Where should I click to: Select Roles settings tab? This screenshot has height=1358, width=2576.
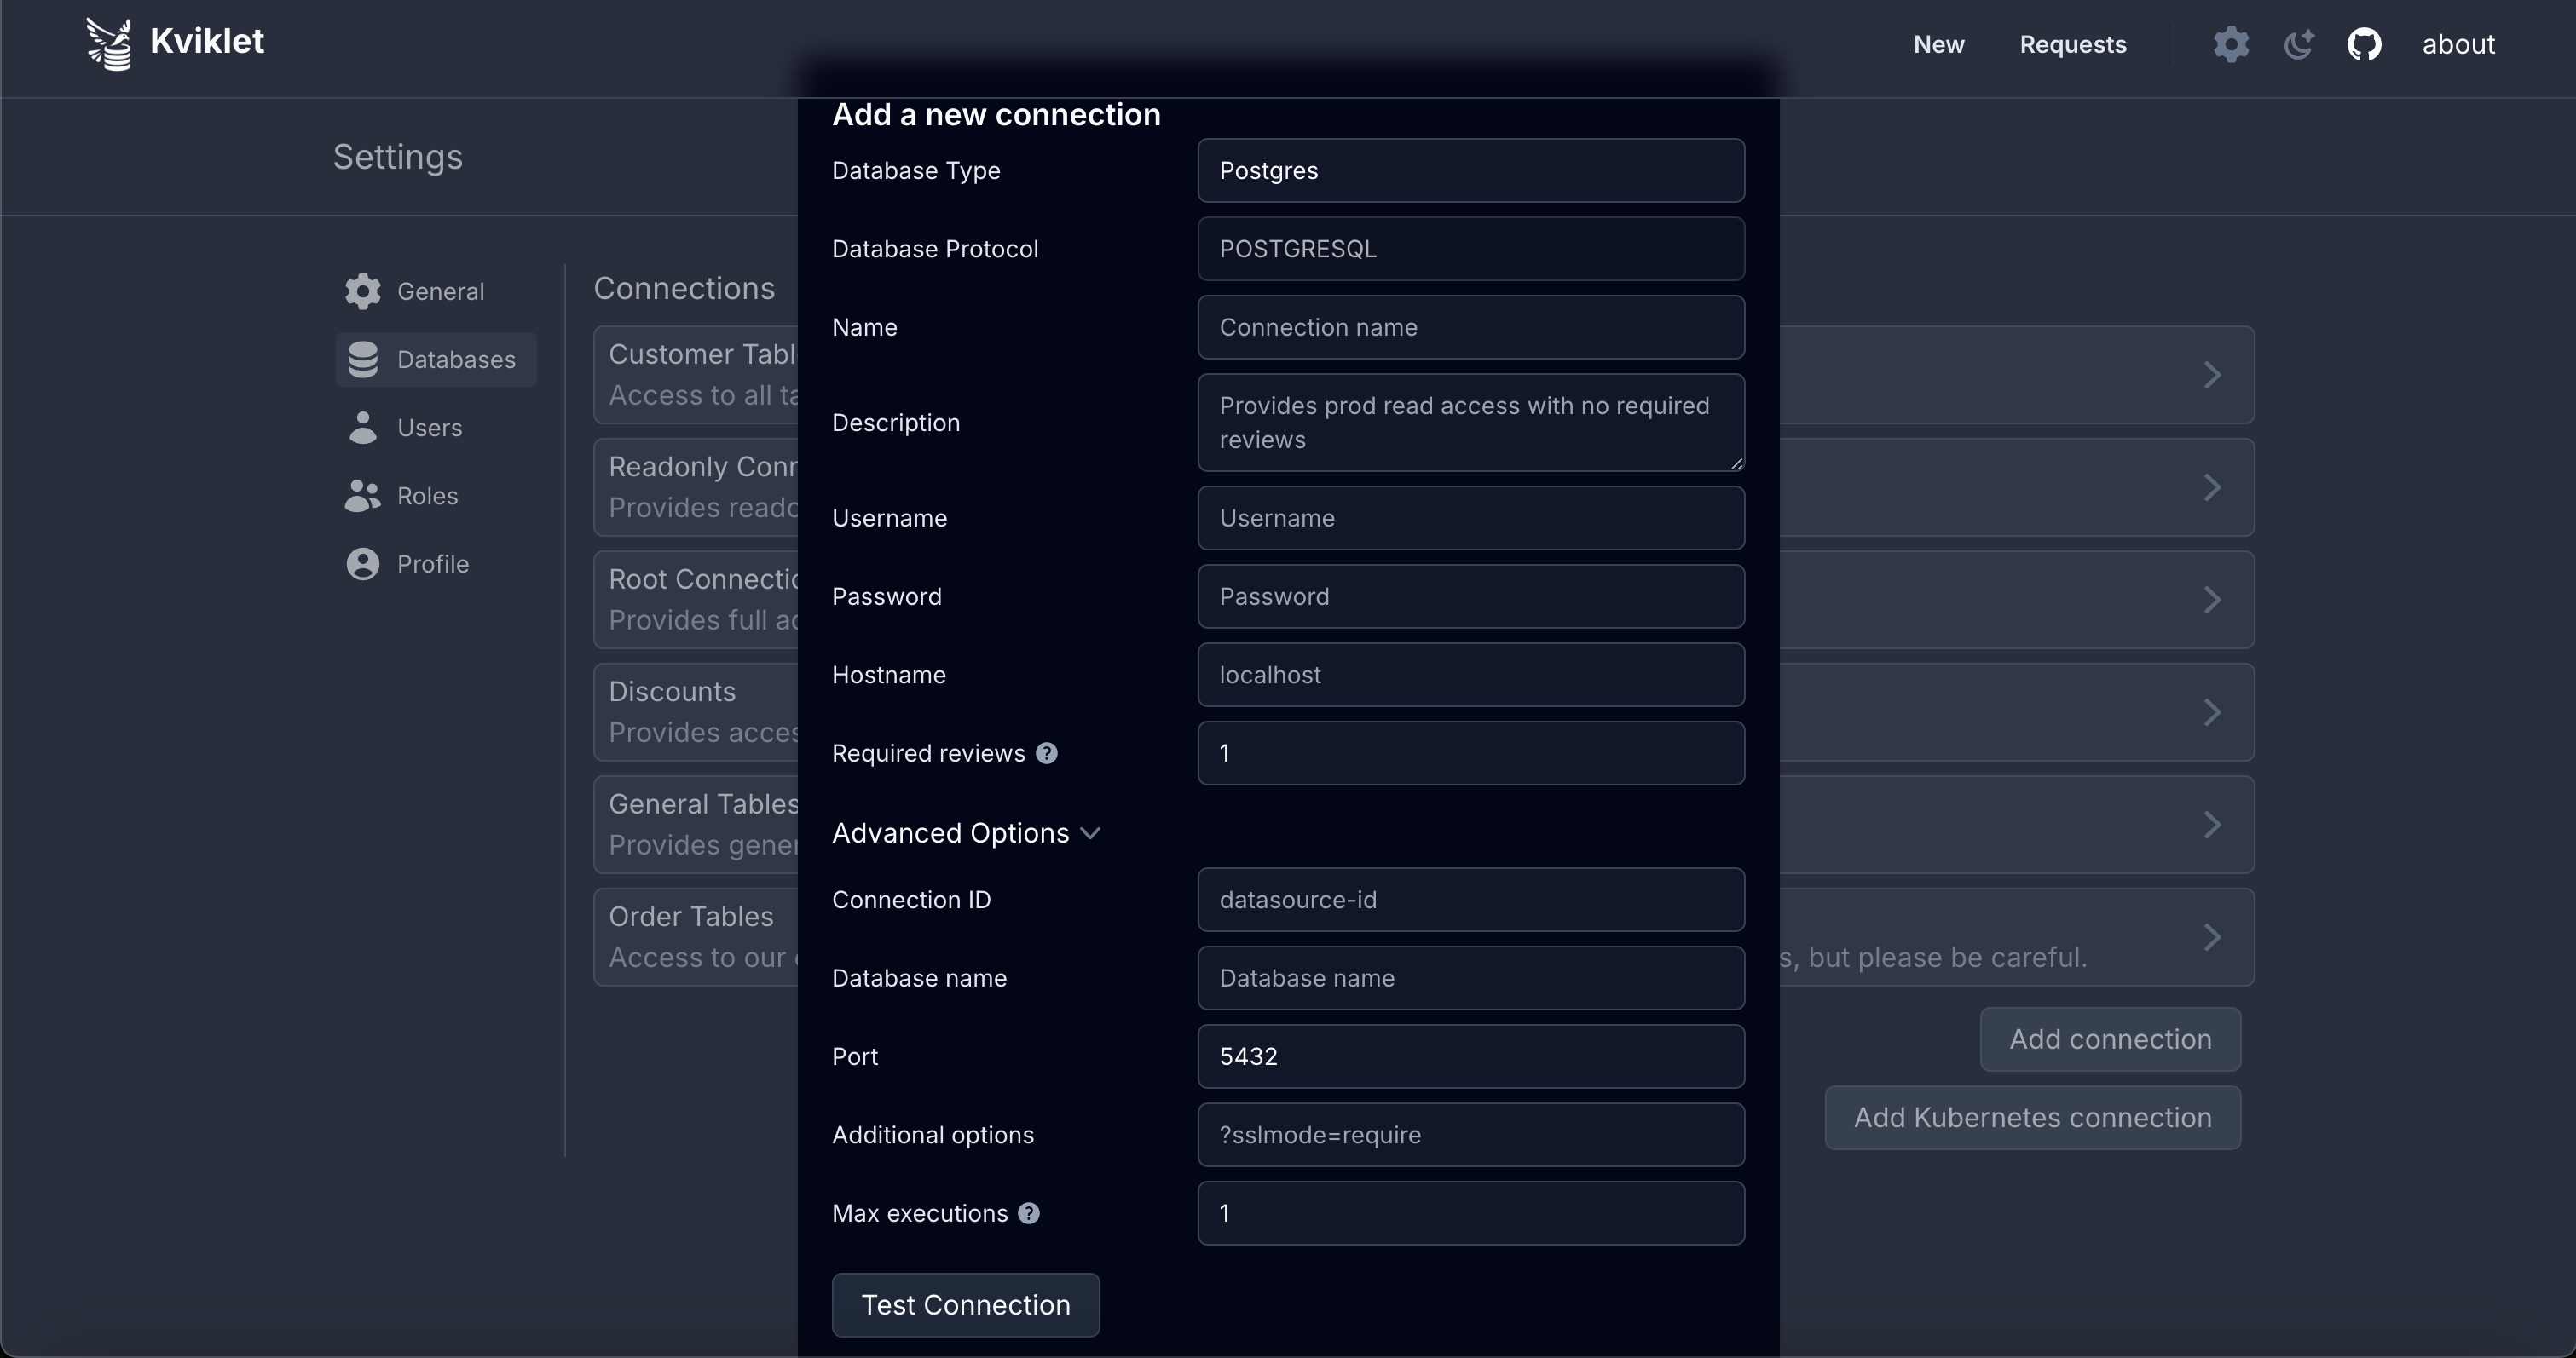click(x=436, y=496)
